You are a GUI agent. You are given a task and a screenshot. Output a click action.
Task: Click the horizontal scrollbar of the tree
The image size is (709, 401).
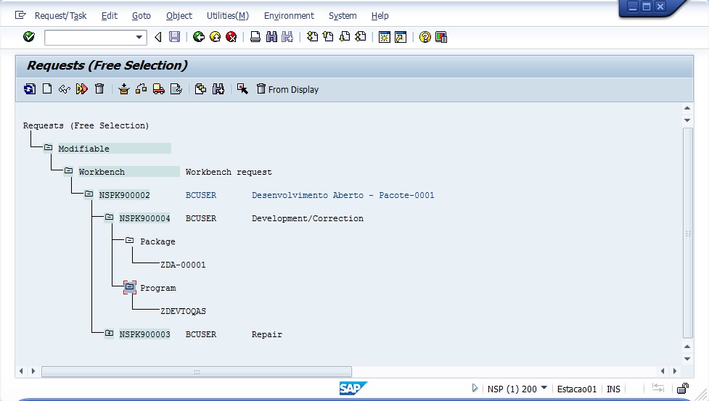tap(196, 371)
